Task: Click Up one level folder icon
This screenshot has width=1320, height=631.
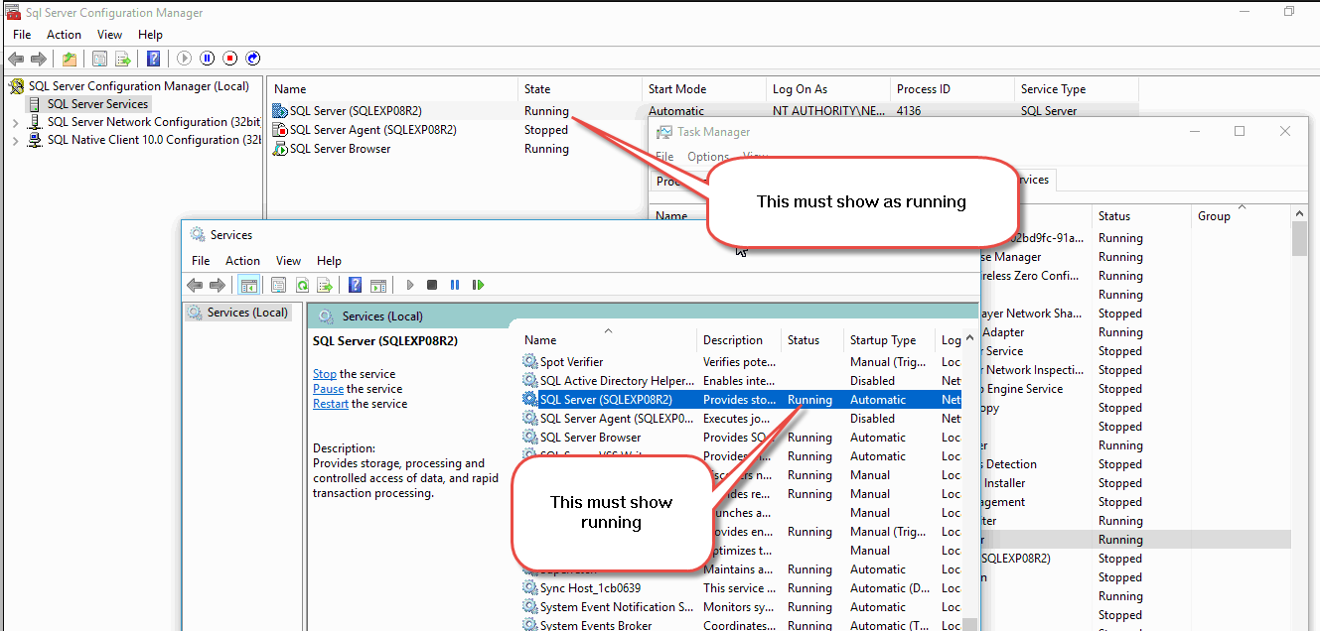Action: coord(70,59)
